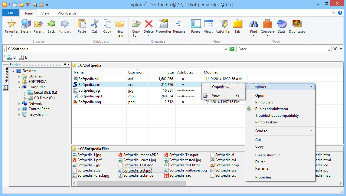
Task: Collapse the ribbon with chevron
Action: tap(333, 13)
